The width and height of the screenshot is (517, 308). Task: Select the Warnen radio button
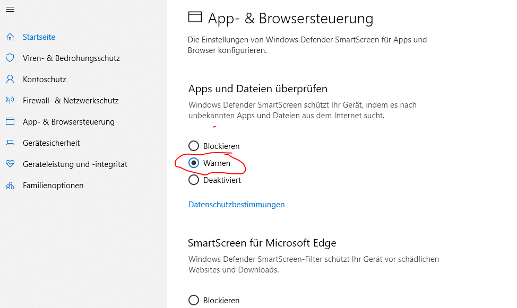[194, 163]
